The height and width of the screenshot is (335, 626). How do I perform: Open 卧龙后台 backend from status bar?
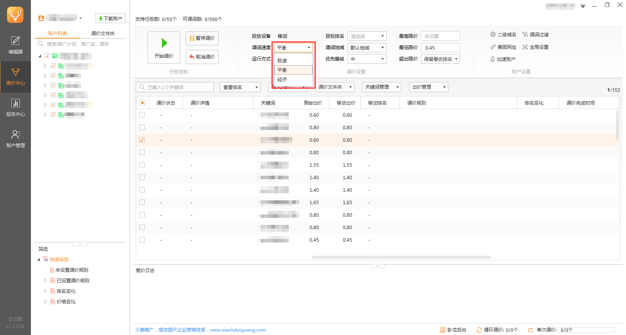453,330
